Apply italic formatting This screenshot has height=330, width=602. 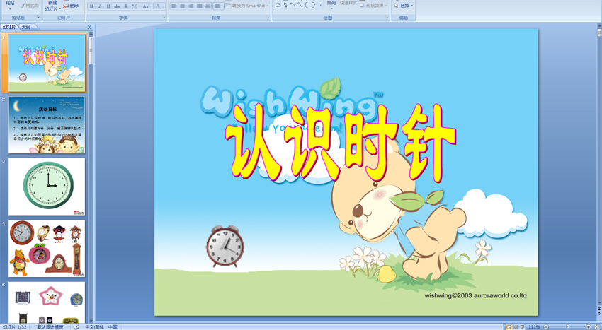tap(100, 6)
